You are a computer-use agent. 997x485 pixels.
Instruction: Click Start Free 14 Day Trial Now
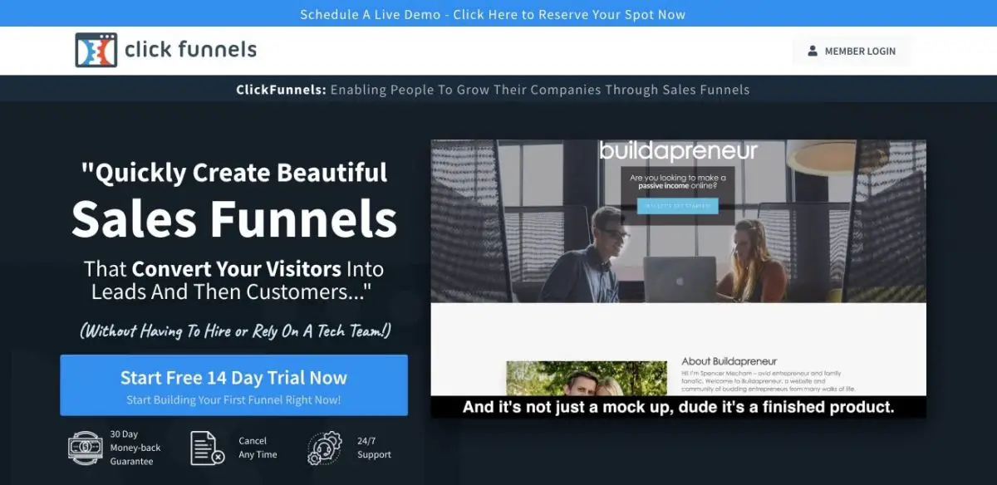(233, 385)
